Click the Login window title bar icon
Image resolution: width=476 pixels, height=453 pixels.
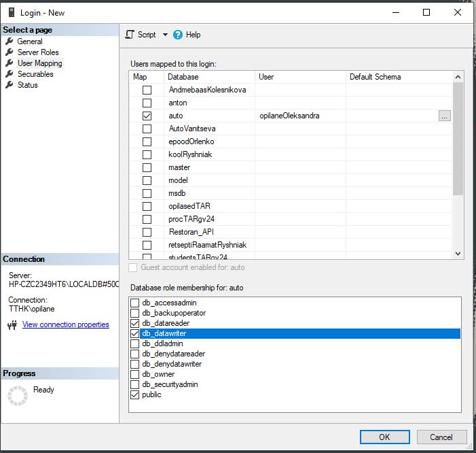click(x=12, y=12)
